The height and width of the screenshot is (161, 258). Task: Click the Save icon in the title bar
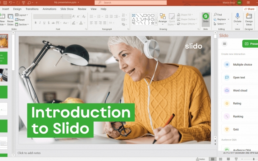[5, 2]
